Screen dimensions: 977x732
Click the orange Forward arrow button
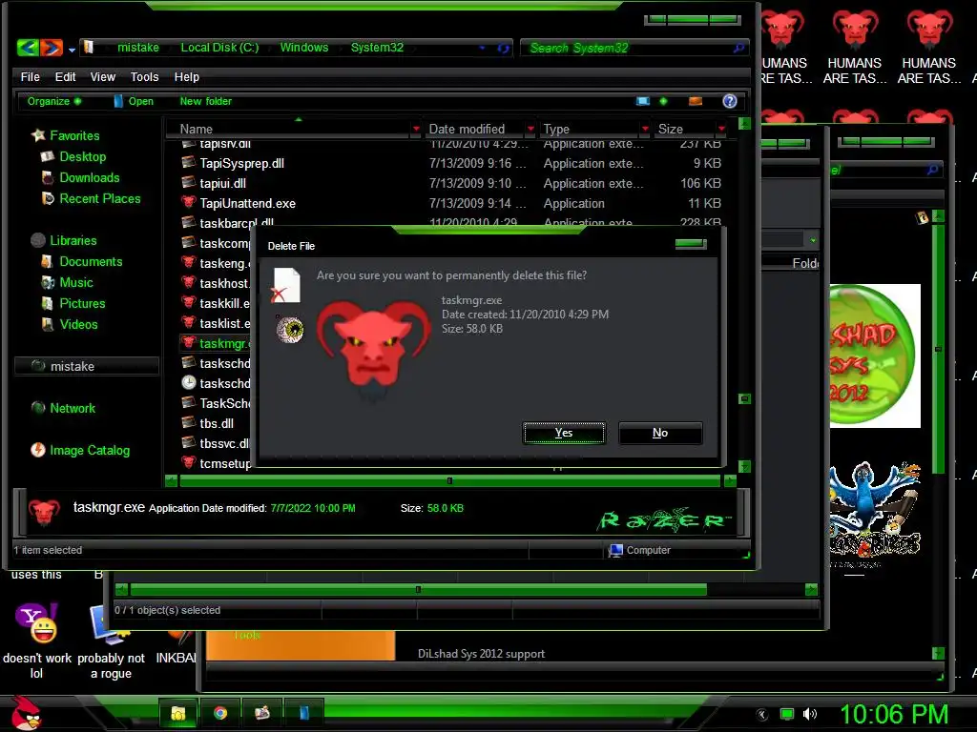tap(52, 48)
